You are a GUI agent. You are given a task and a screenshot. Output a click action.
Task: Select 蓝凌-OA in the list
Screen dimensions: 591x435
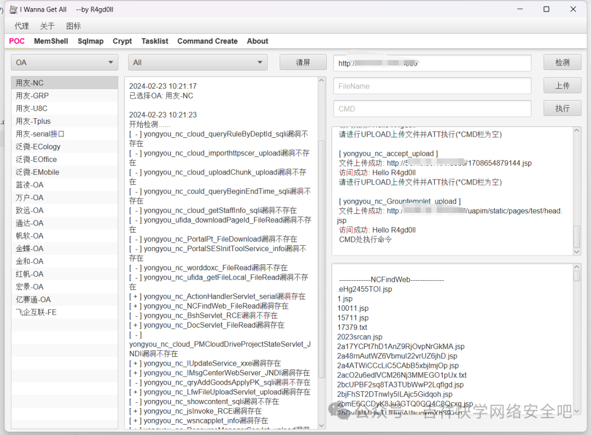tap(65, 185)
